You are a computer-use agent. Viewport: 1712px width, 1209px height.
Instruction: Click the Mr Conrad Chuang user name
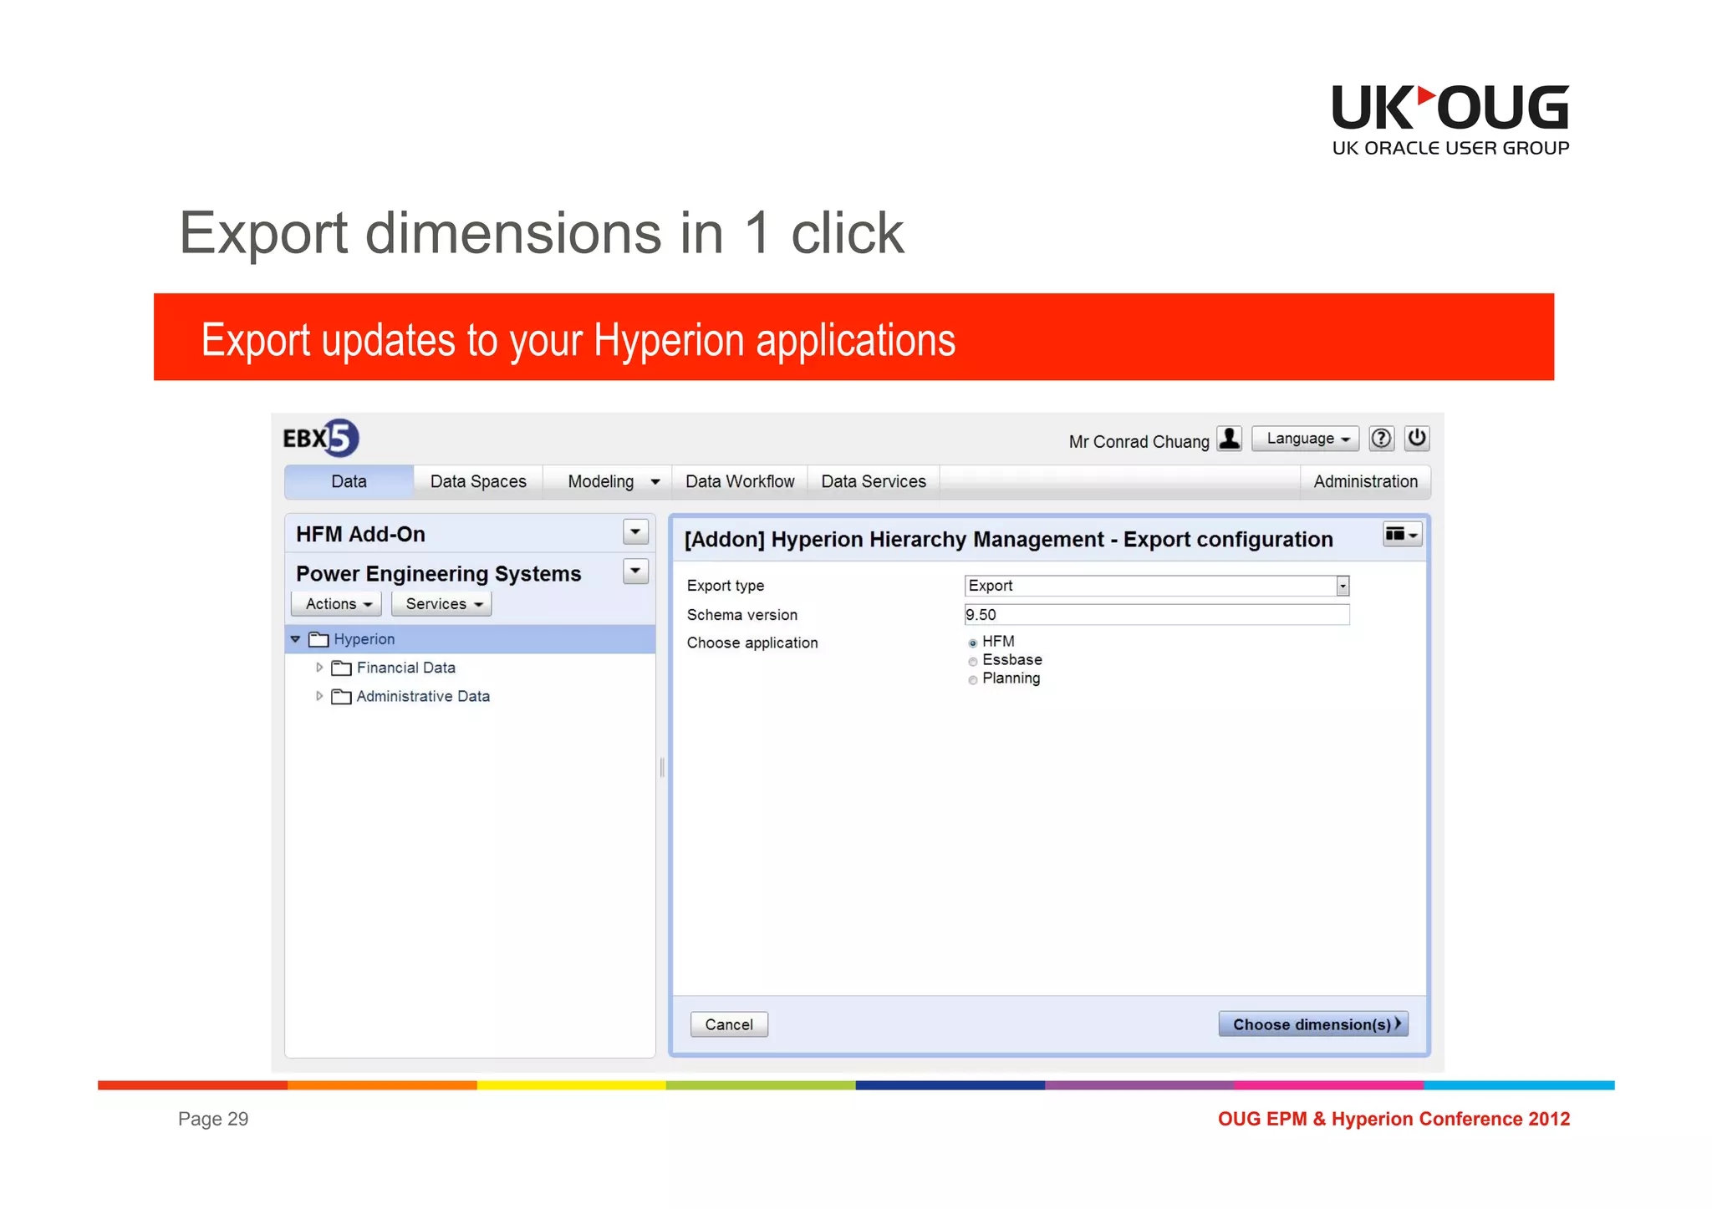coord(1139,442)
